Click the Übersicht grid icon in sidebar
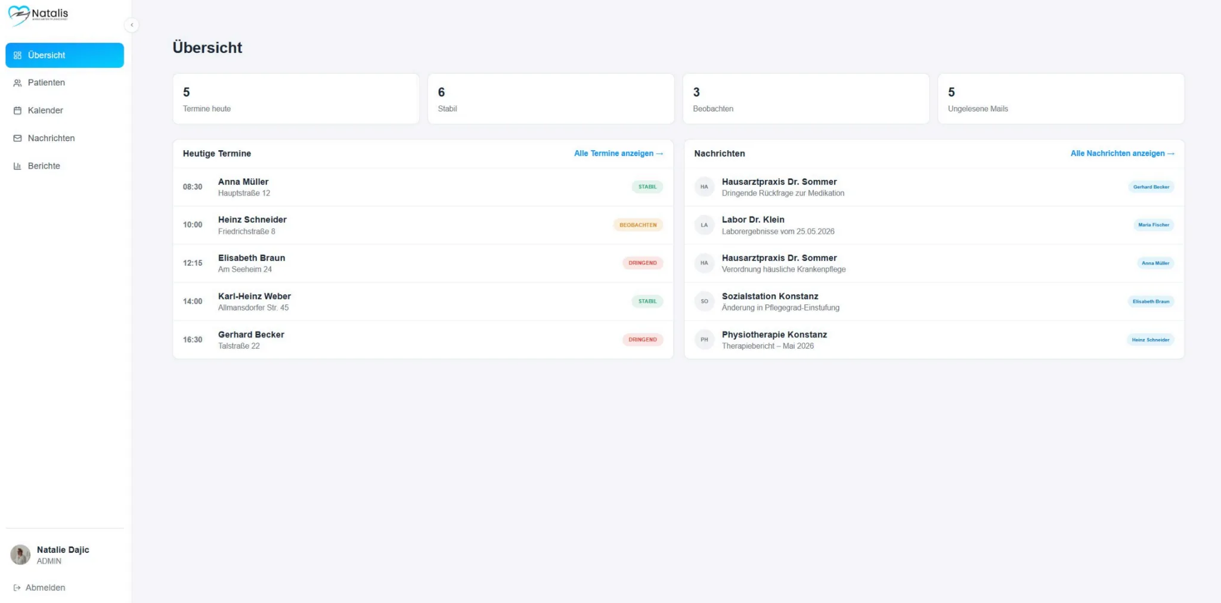Image resolution: width=1221 pixels, height=603 pixels. (17, 55)
